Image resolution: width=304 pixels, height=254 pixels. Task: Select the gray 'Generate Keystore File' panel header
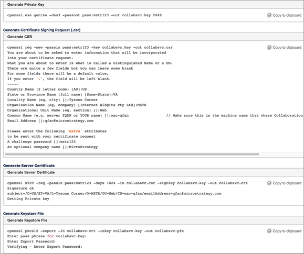pos(153,220)
